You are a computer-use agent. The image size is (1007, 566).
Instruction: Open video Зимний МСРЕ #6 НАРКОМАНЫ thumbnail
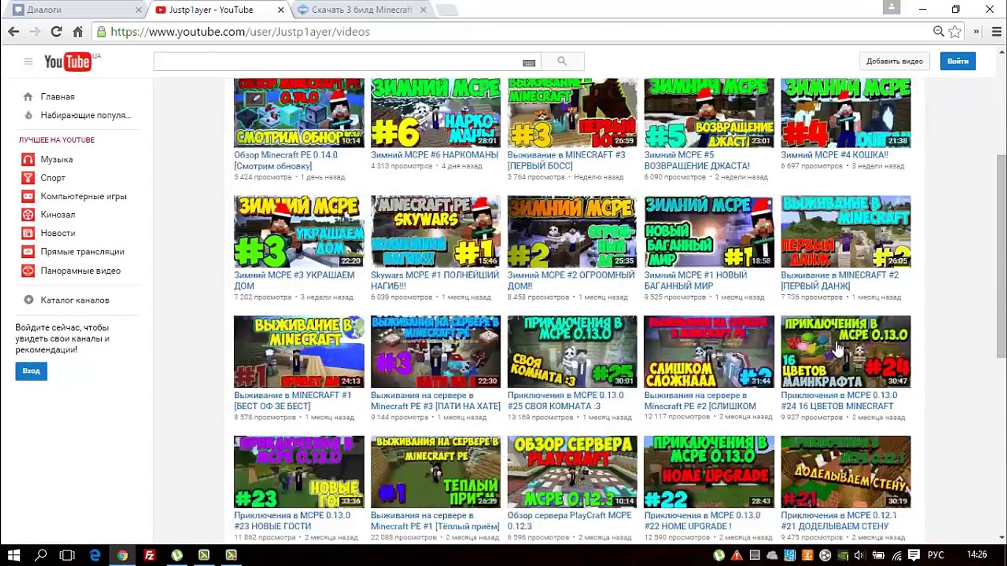tap(435, 113)
